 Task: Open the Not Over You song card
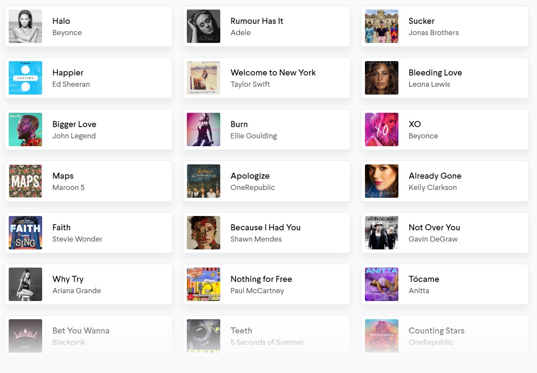tap(444, 233)
